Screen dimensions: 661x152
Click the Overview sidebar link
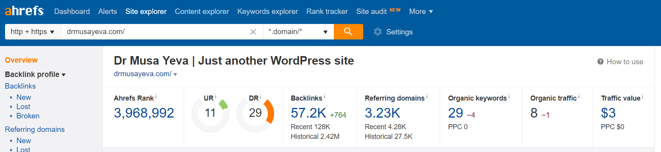21,60
